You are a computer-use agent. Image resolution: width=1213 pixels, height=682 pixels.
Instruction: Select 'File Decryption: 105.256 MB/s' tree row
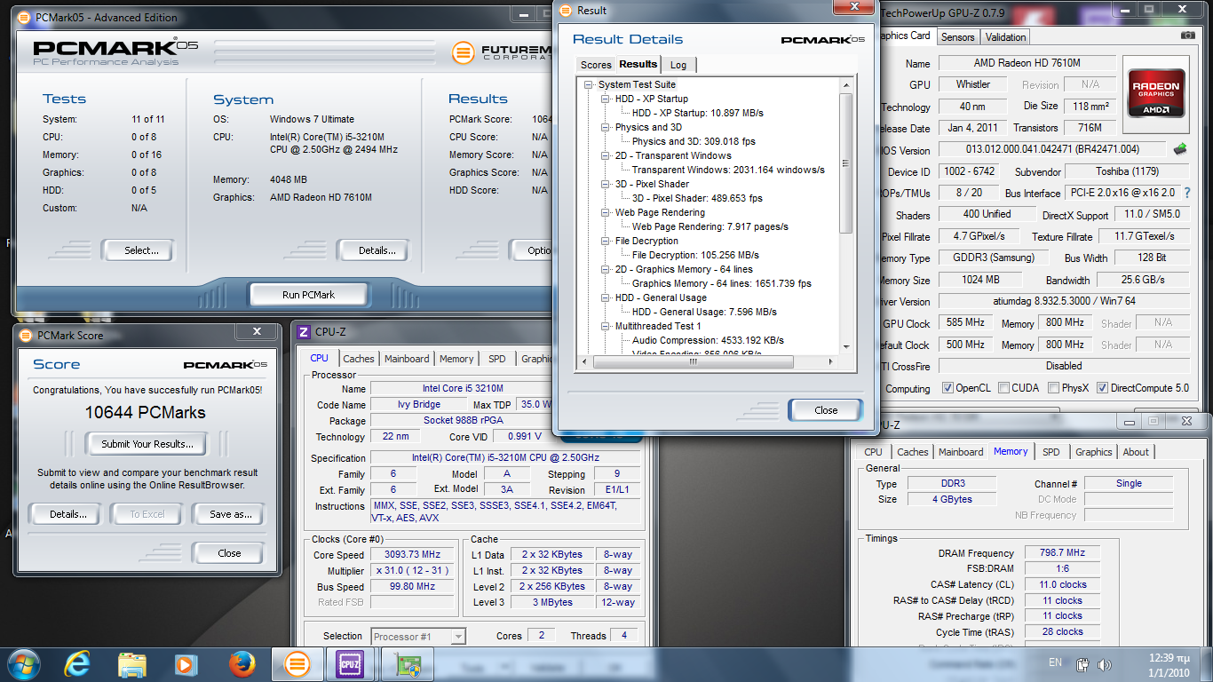pyautogui.click(x=695, y=255)
